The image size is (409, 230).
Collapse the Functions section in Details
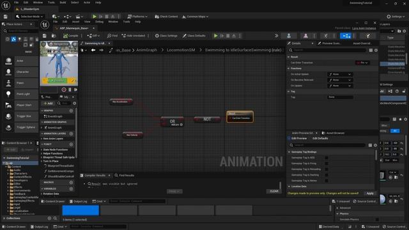(x=289, y=68)
